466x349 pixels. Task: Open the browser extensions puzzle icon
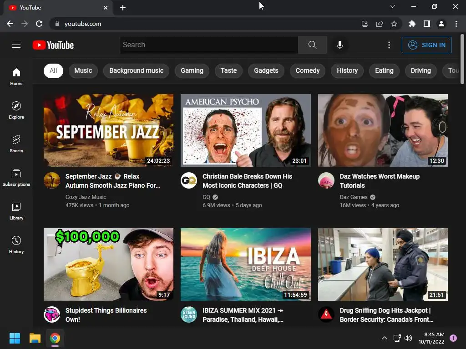click(412, 24)
